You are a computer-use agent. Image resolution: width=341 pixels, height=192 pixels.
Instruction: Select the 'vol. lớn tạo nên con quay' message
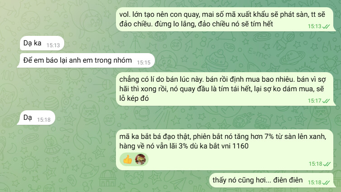click(226, 20)
